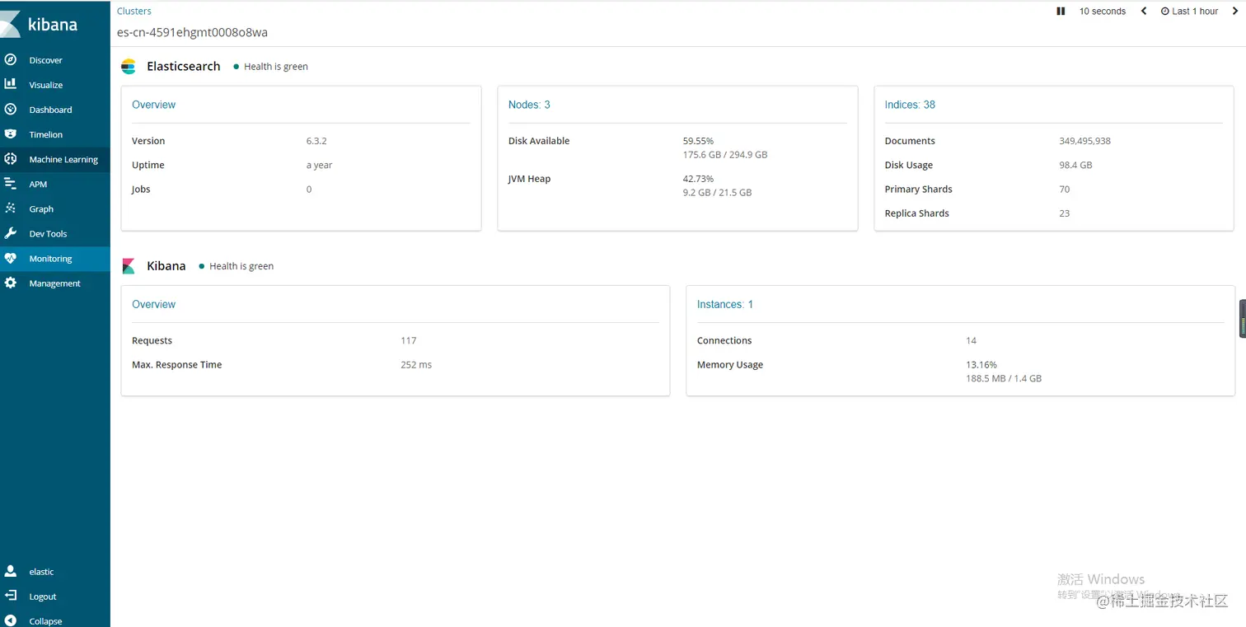Click the Logout label
This screenshot has height=627, width=1246.
tap(43, 597)
